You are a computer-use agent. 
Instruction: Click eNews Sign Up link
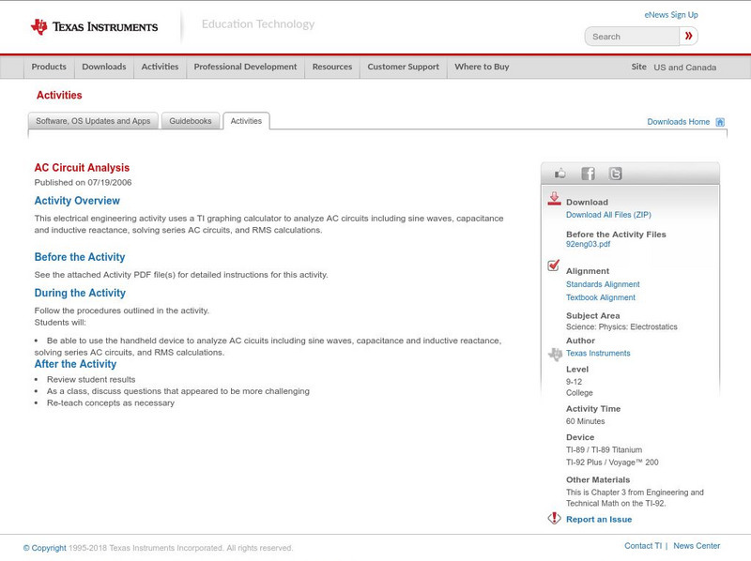[671, 15]
